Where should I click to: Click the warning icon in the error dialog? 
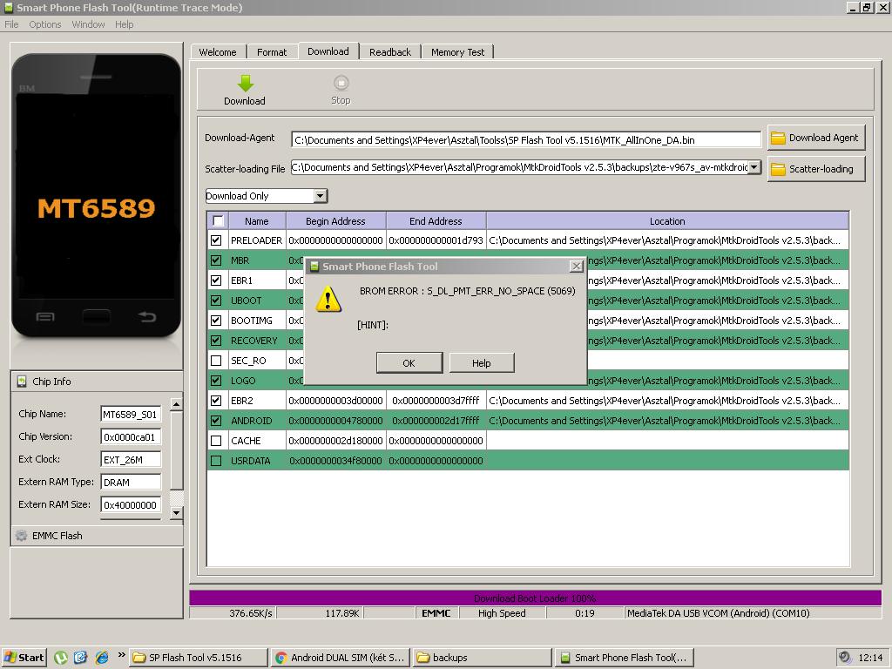(328, 299)
